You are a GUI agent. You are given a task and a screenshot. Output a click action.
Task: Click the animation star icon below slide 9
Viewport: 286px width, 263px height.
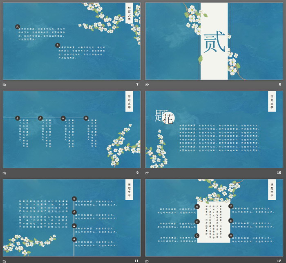pos(4,173)
